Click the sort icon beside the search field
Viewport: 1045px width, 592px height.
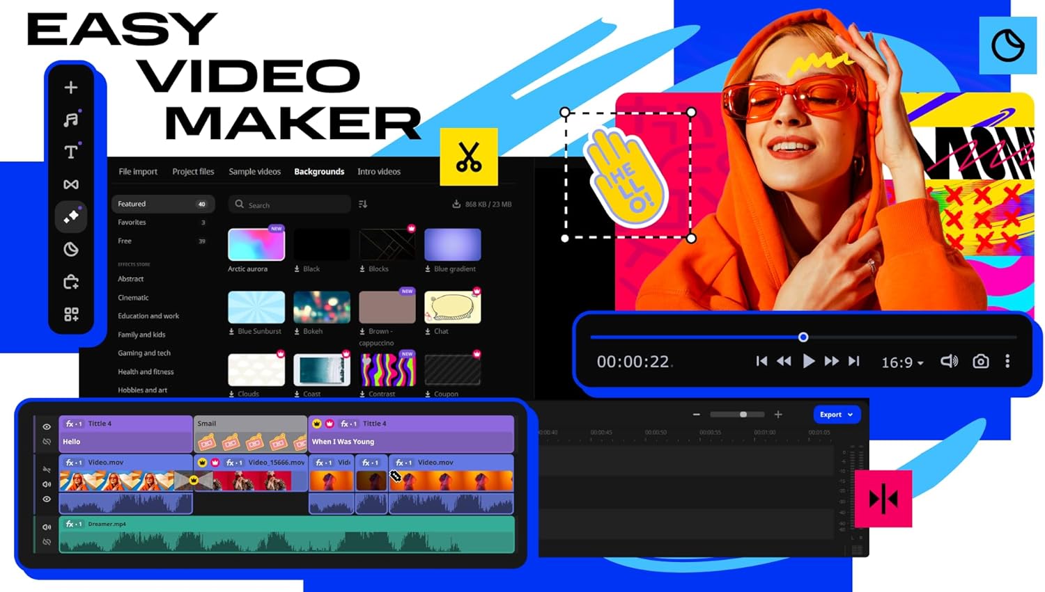click(363, 204)
